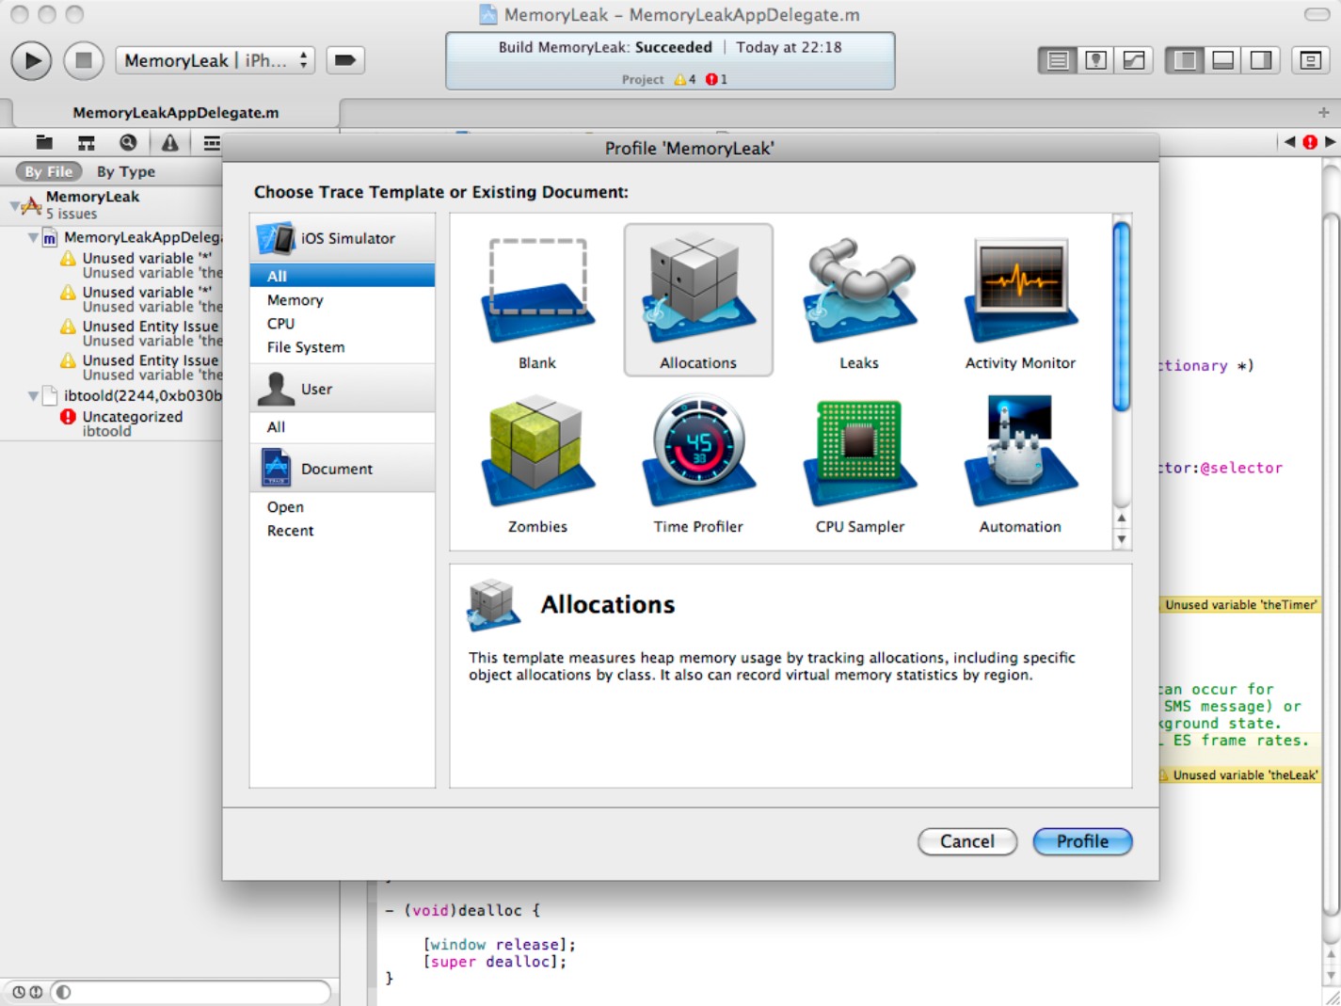The height and width of the screenshot is (1006, 1341).
Task: Open the MemoryLeak scheme selector
Action: point(216,60)
